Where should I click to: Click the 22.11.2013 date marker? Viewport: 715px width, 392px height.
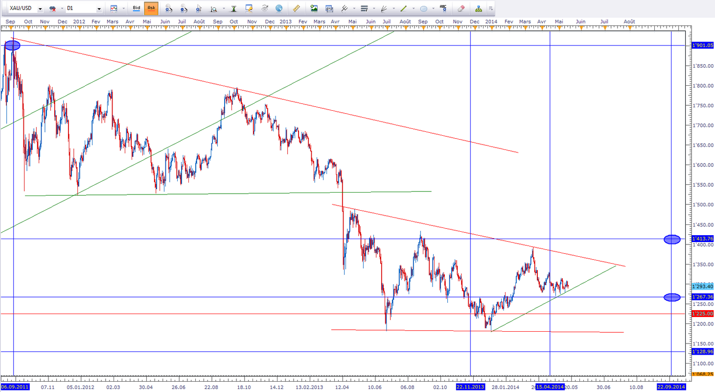coord(470,387)
